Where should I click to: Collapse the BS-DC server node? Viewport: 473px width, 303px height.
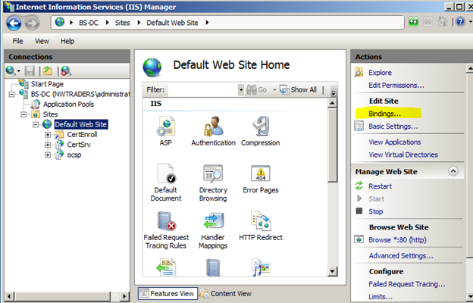tap(12, 95)
